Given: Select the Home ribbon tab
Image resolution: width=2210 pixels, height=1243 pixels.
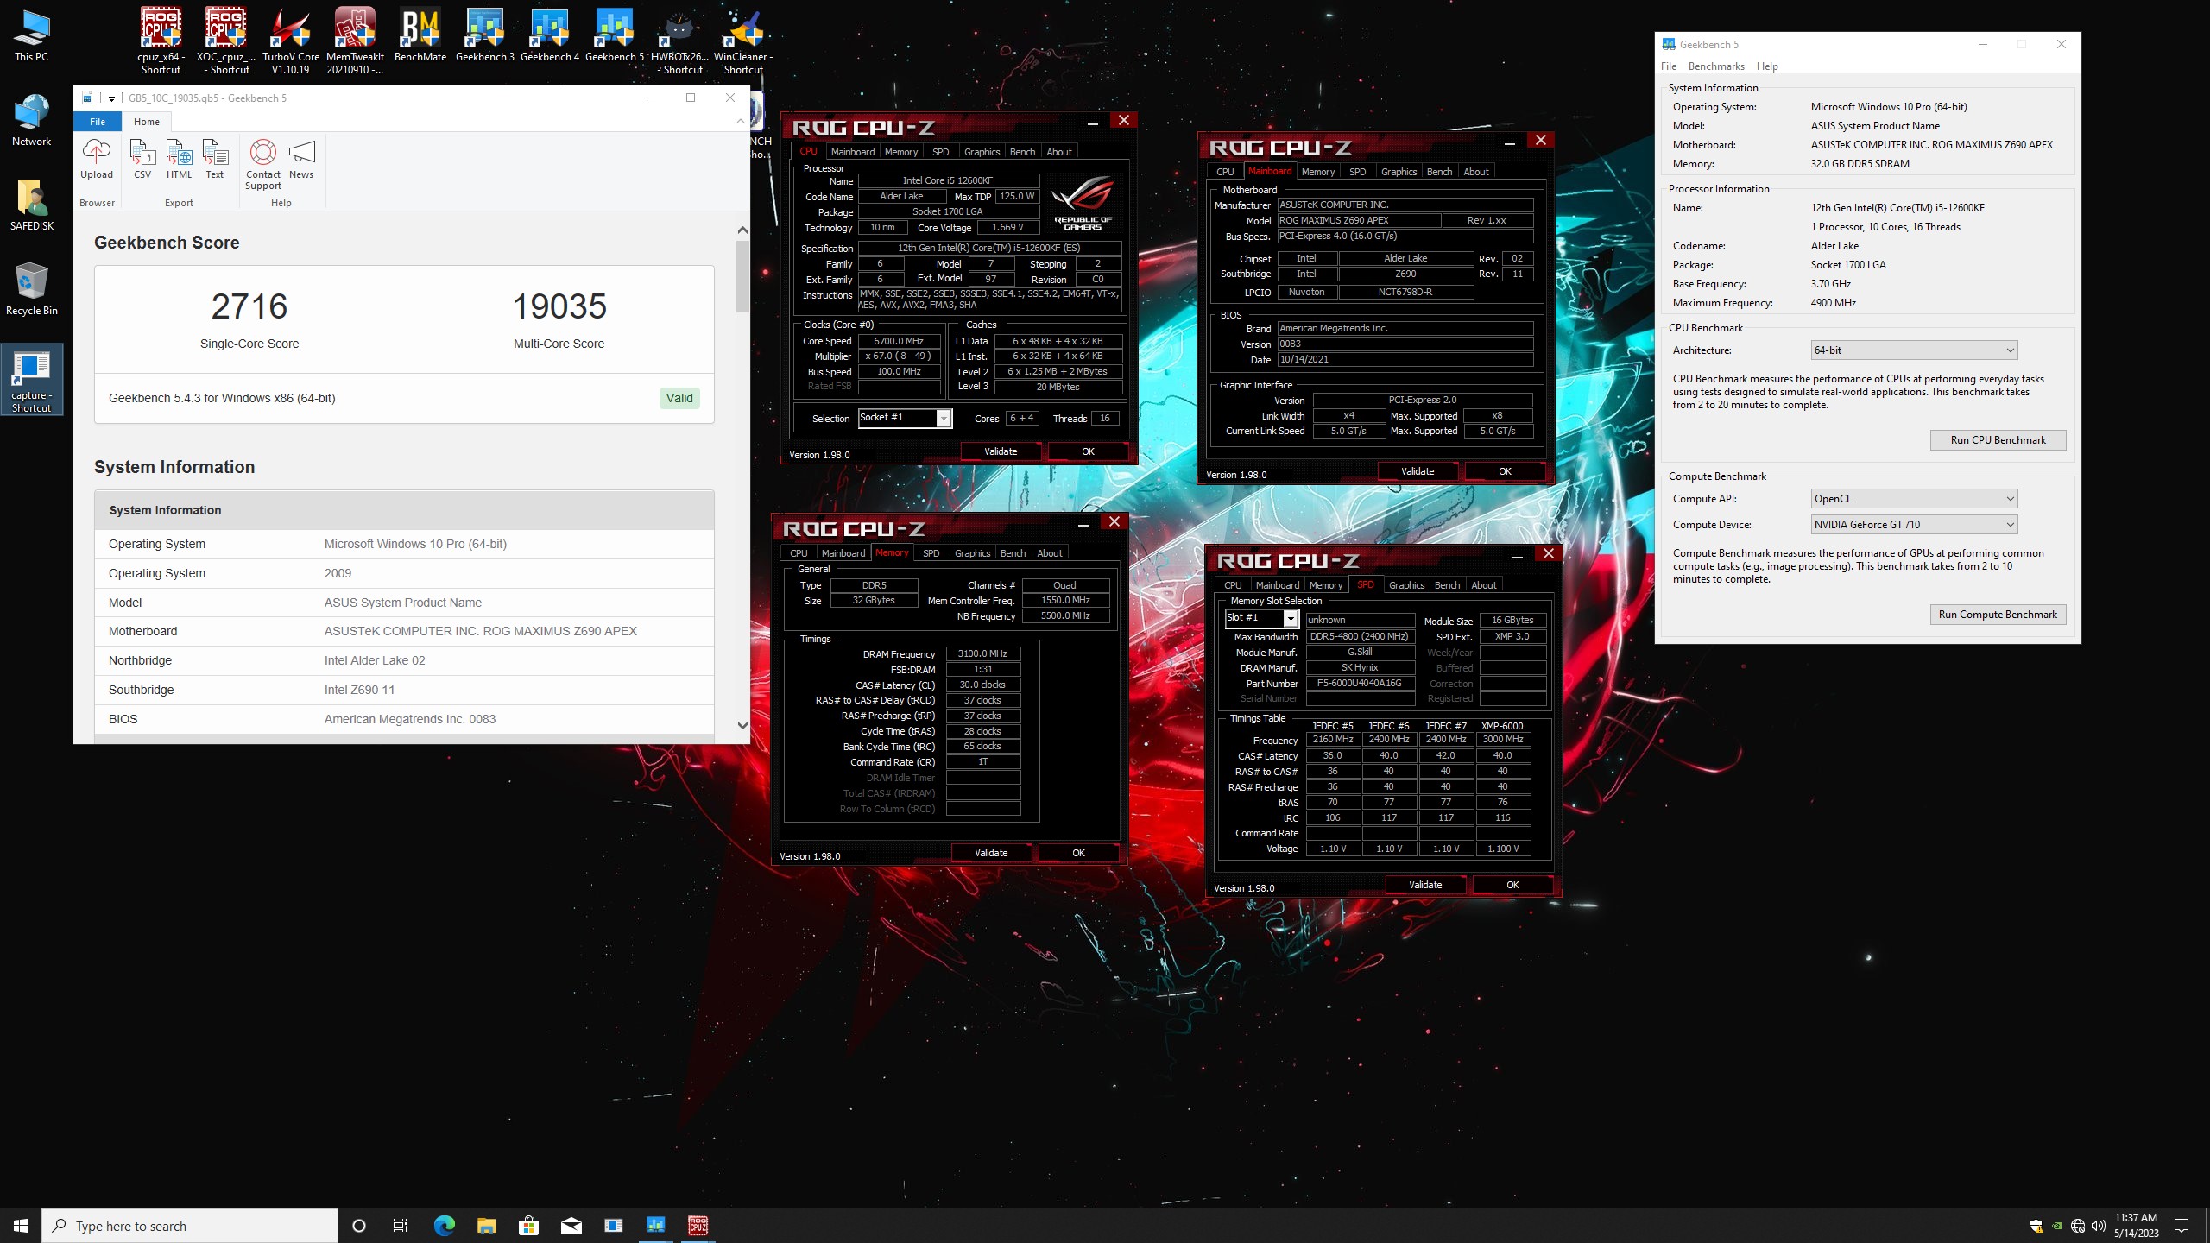Looking at the screenshot, I should pos(146,122).
